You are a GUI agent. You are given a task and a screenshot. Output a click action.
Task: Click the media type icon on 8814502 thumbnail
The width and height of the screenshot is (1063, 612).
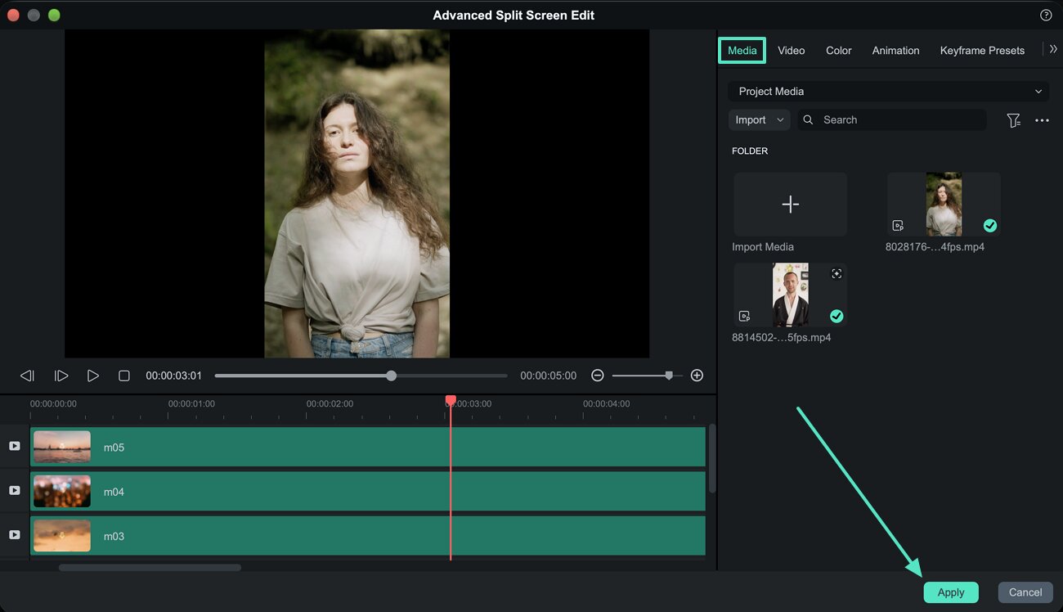click(744, 316)
